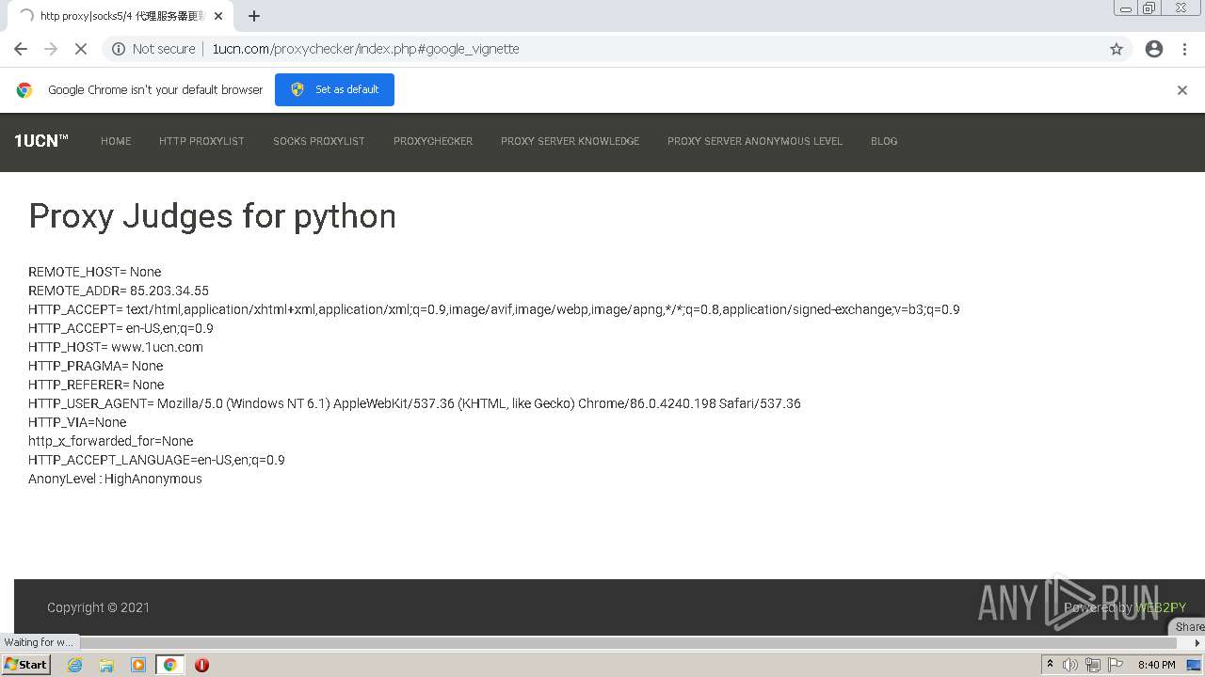Launch Internet Explorer from taskbar
1205x677 pixels.
click(x=74, y=665)
